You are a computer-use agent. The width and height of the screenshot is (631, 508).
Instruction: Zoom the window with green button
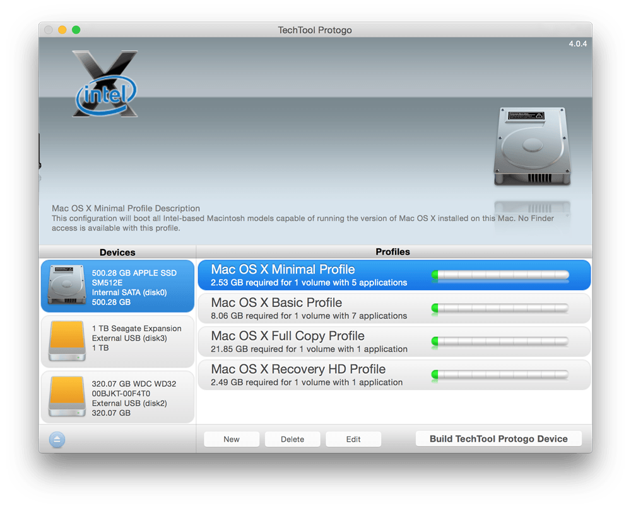(76, 30)
